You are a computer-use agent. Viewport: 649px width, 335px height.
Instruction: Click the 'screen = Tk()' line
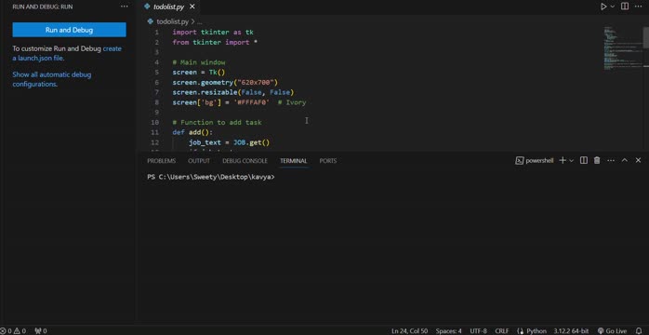coord(199,72)
